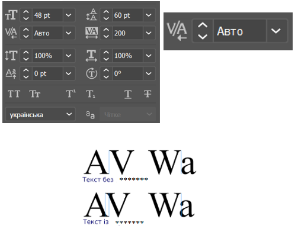This screenshot has width=298, height=251.
Task: Click the leading icon
Action: (91, 15)
